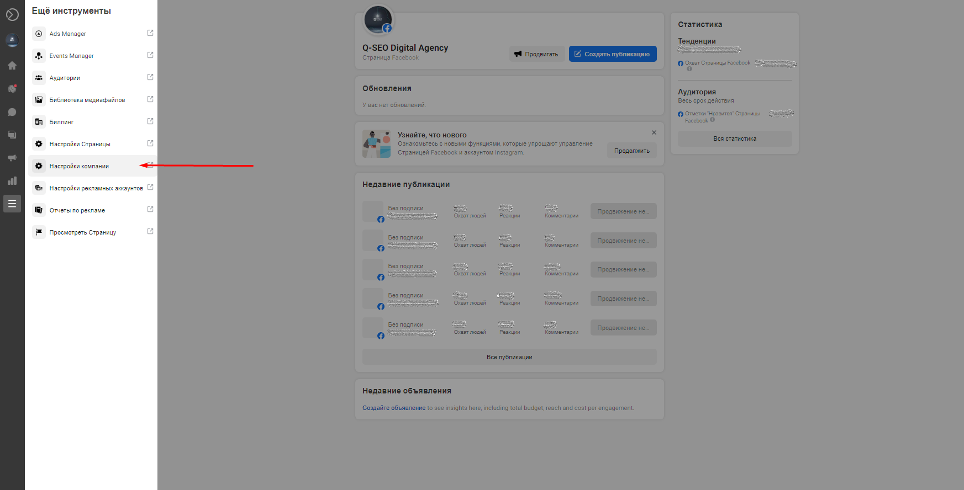Open the Inbox chat bubble icon
Screen dimensions: 964x490
[12, 112]
